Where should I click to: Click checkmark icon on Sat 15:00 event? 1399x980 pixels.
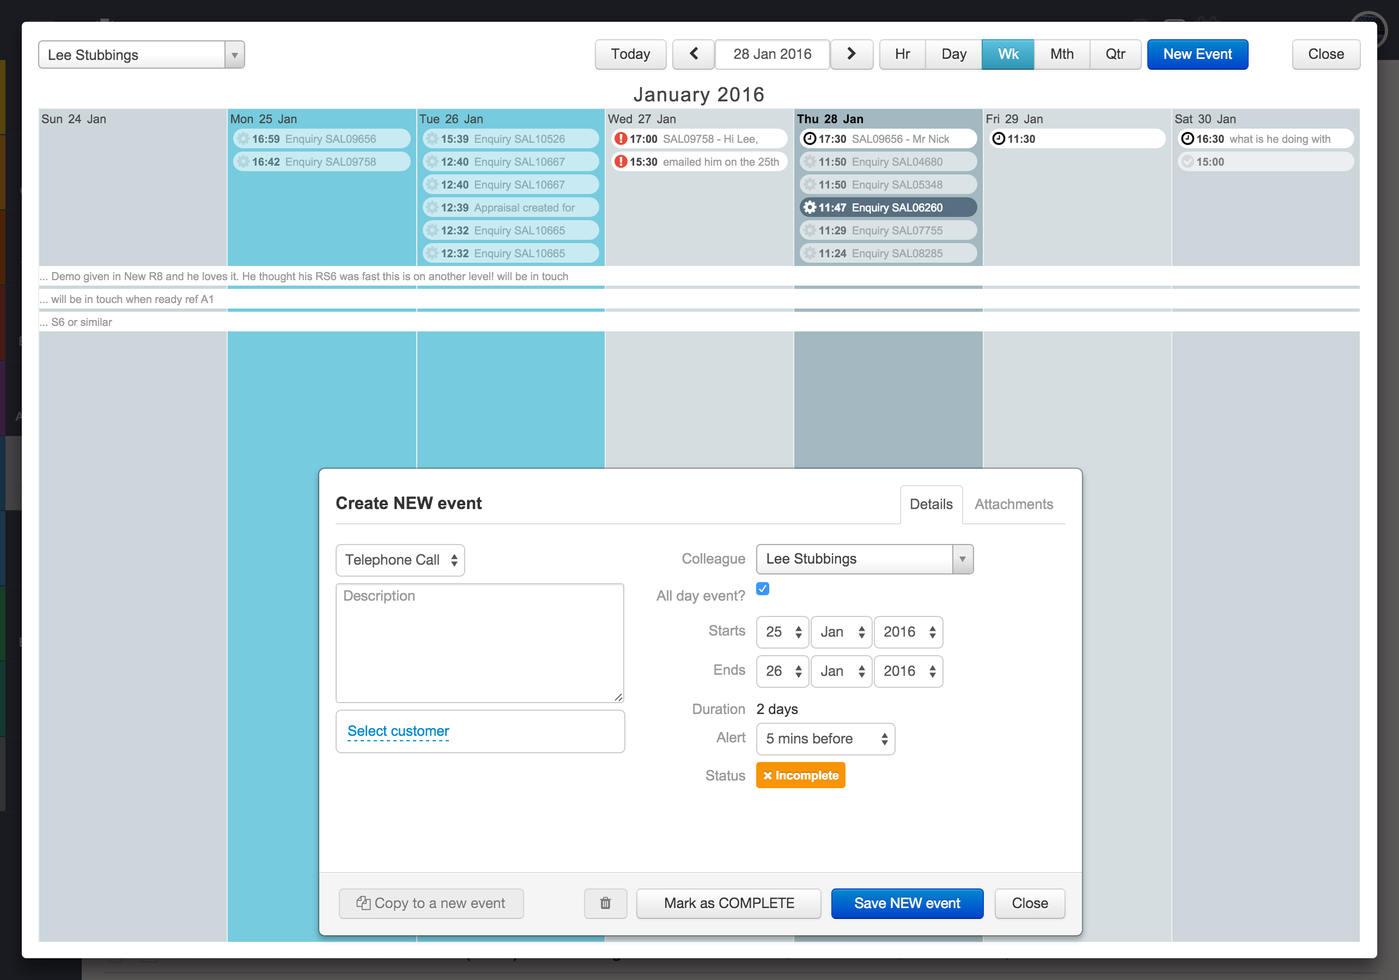1187,162
